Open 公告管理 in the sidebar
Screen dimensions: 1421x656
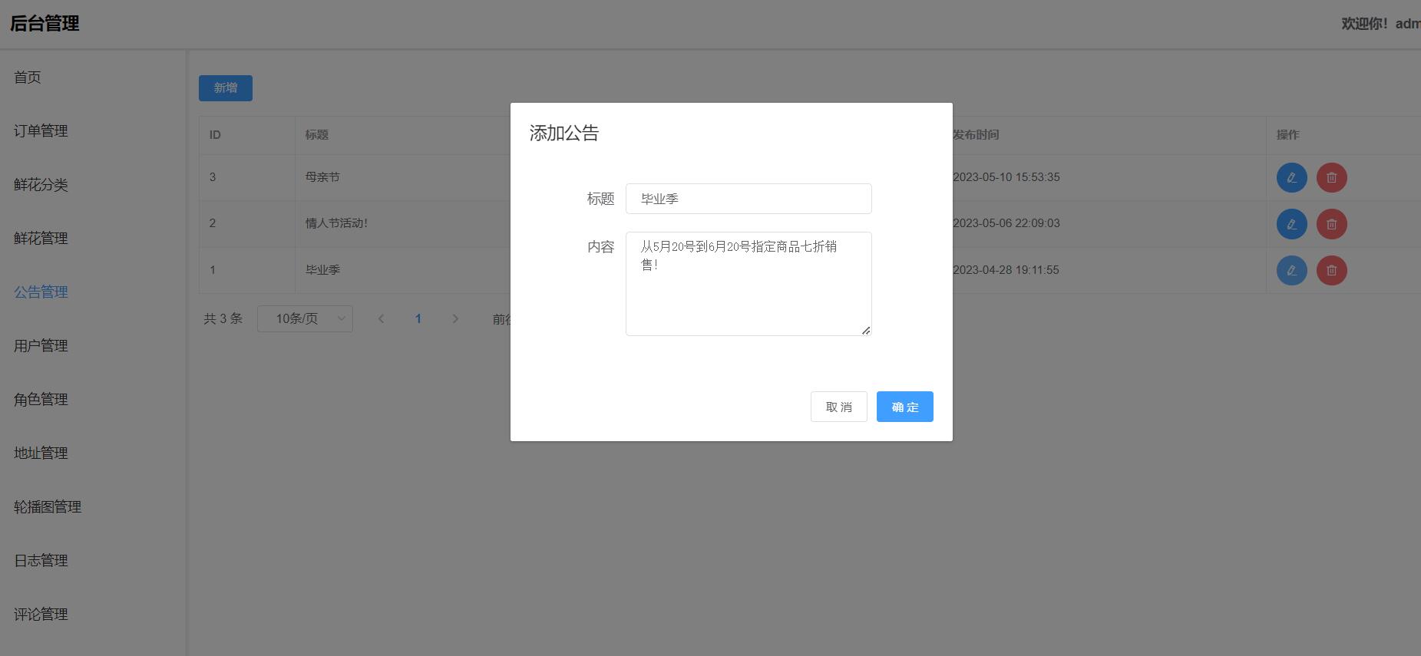point(41,292)
